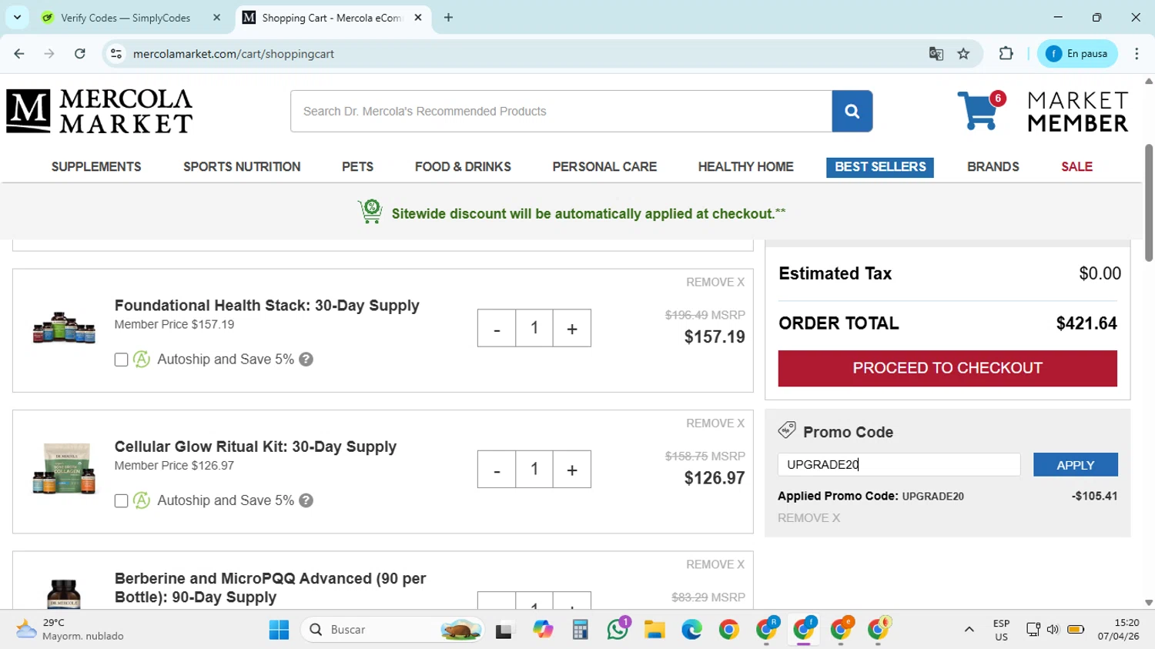Open the Healthy Home menu
The width and height of the screenshot is (1155, 649).
coord(745,167)
